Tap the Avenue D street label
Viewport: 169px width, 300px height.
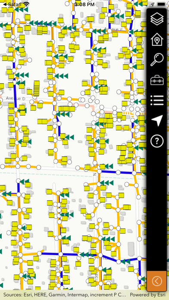click(x=16, y=98)
